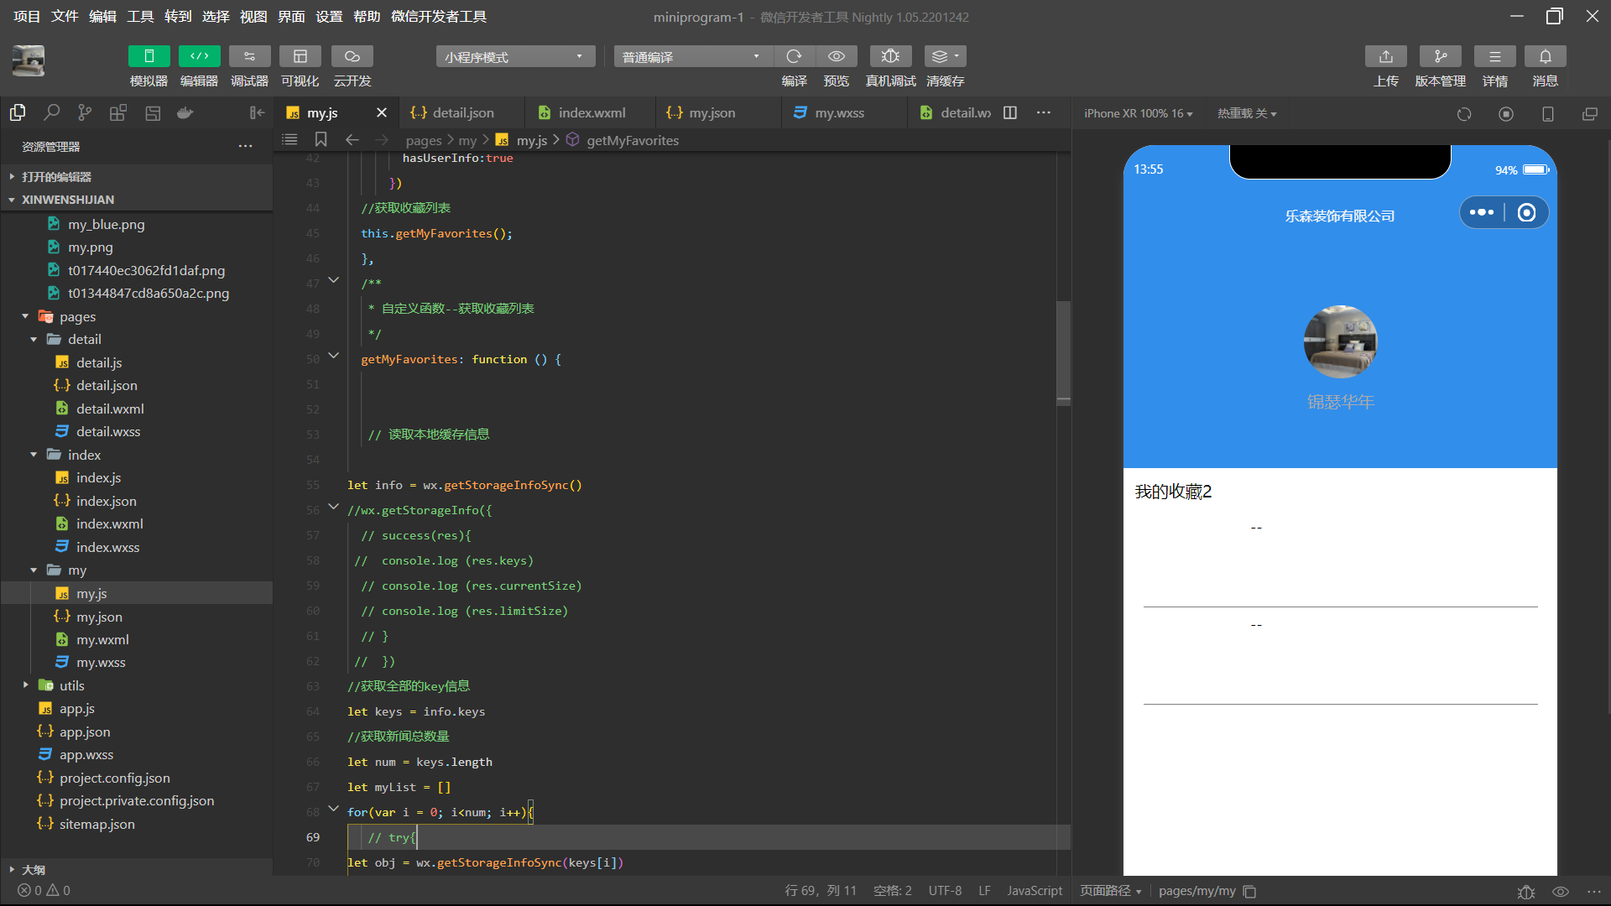Screen dimensions: 1611x906
Task: Switch to the my.wxss editor tab
Action: [x=839, y=112]
